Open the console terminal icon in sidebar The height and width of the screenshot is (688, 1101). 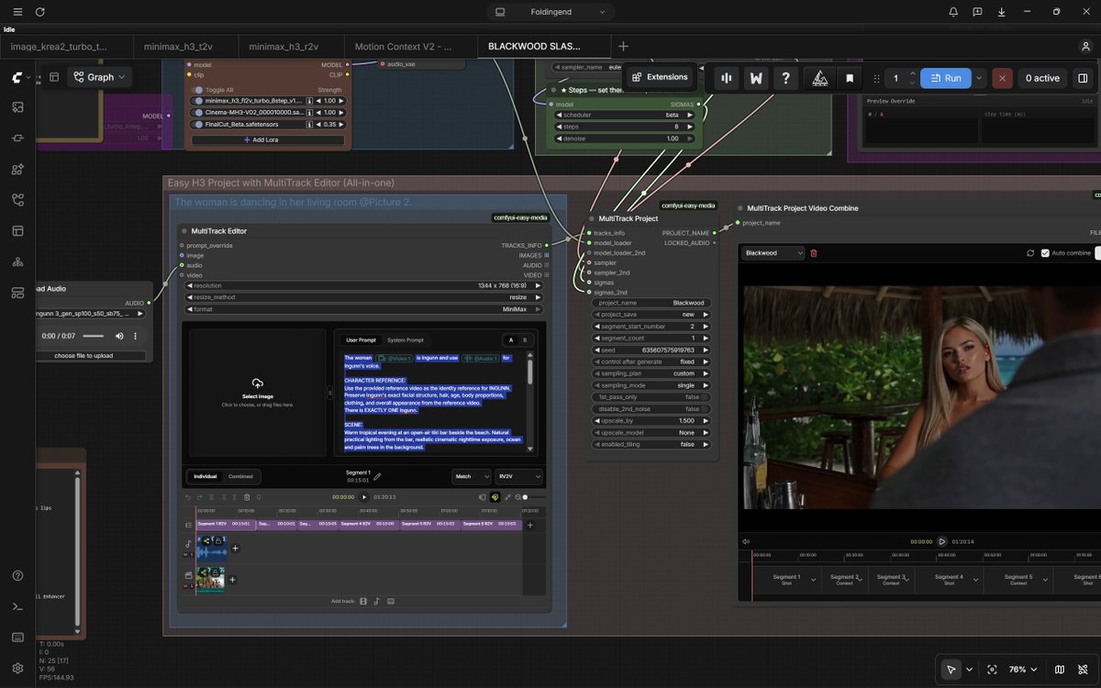[17, 606]
